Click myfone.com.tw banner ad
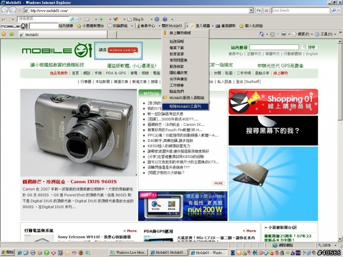Image resolution: width=343 pixels, height=257 pixels. point(118,51)
